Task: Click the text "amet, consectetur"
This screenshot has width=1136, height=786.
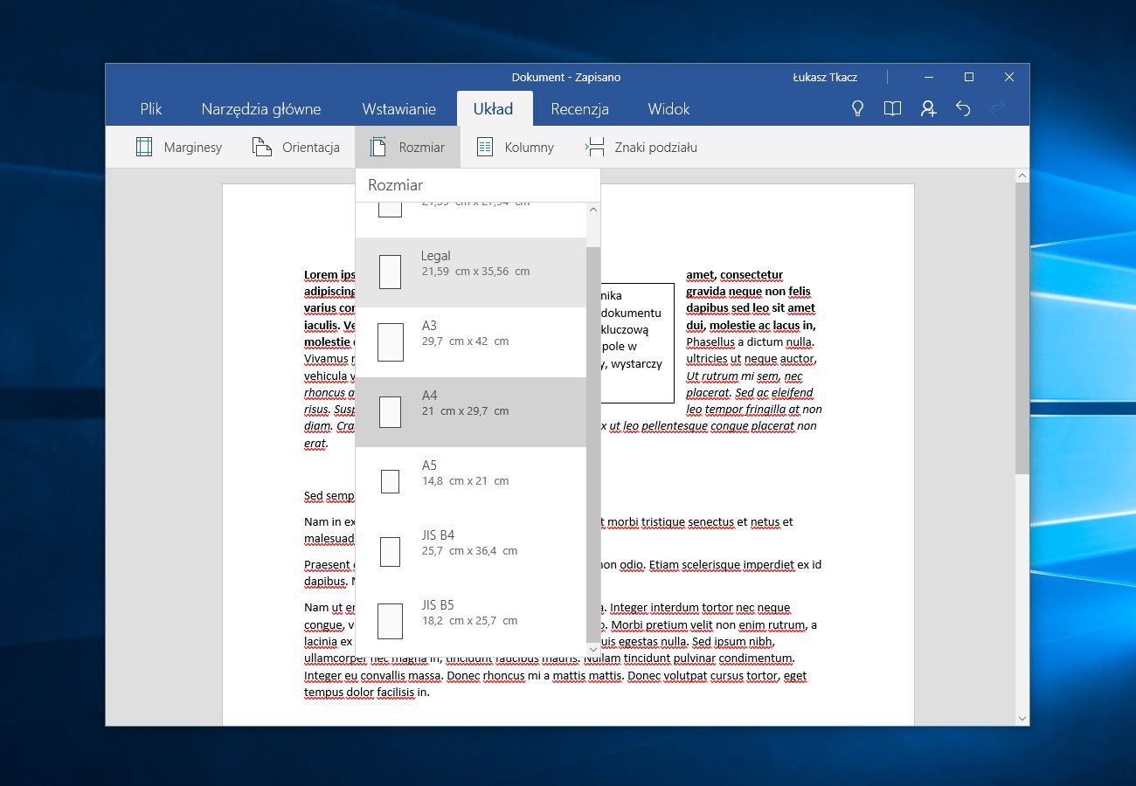Action: click(734, 275)
